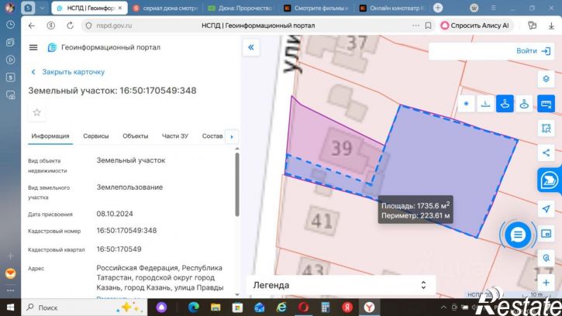
Task: Click the Геоинформационный портал logo icon
Action: 53,47
